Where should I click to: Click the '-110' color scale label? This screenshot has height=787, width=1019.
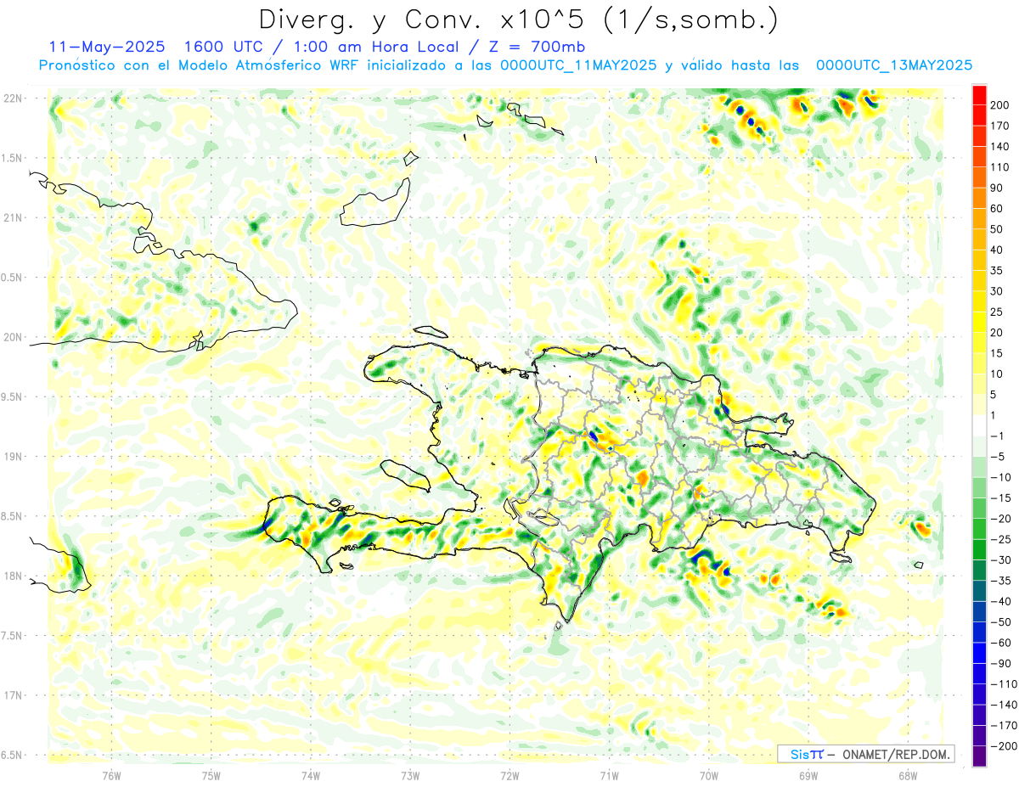(1005, 684)
